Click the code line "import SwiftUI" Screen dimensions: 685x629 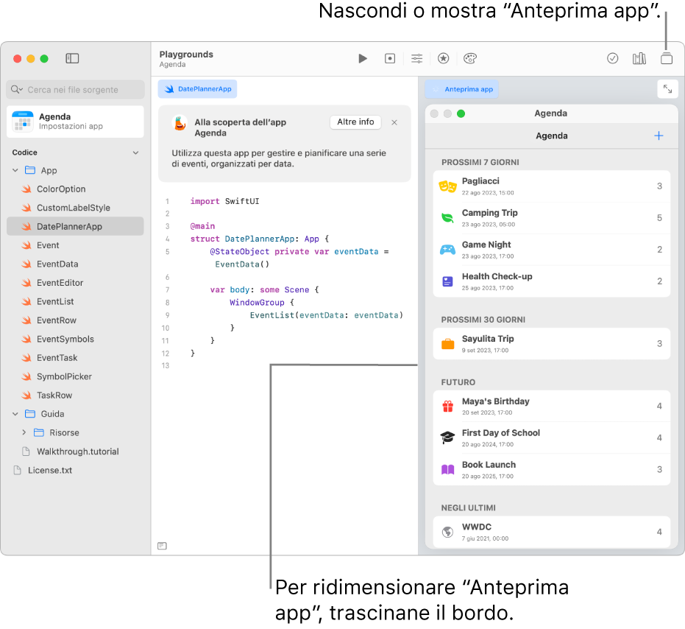(224, 201)
